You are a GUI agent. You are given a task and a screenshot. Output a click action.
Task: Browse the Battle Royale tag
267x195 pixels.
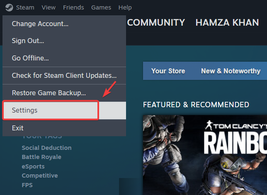(41, 157)
